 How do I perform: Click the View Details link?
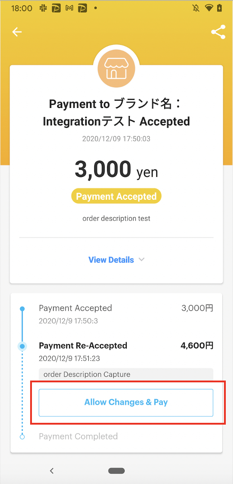coord(111,260)
